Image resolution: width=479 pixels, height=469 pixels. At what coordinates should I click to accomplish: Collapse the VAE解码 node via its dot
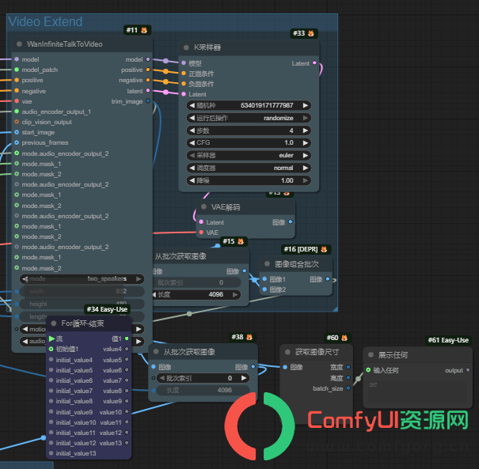click(203, 207)
